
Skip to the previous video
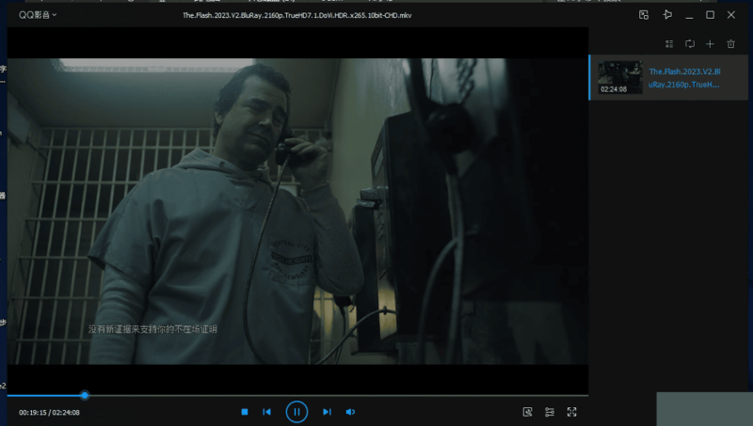[x=267, y=412]
